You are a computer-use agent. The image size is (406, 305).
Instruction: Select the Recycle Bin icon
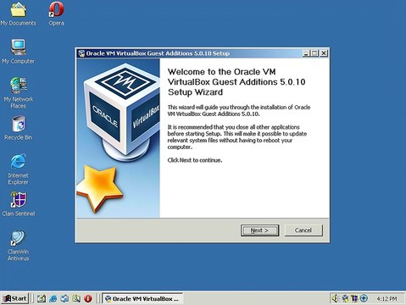coord(19,128)
